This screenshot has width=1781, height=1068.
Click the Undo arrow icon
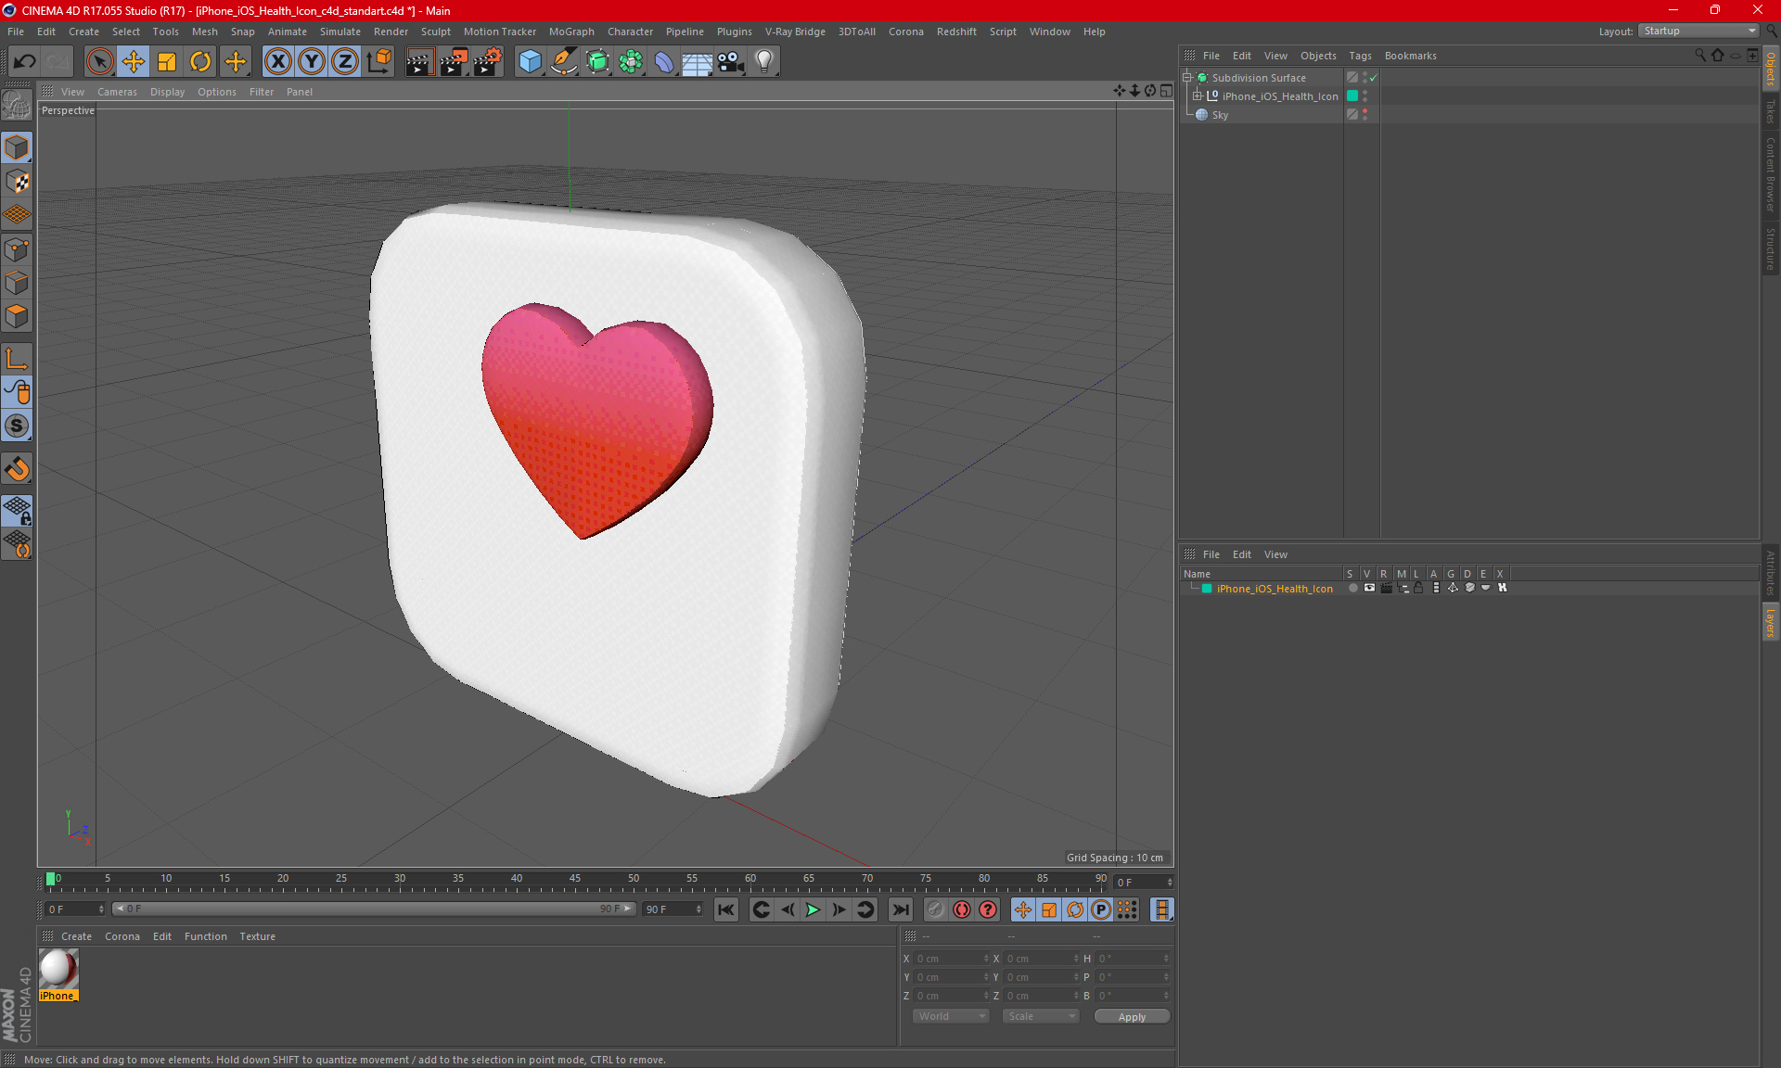pyautogui.click(x=25, y=62)
